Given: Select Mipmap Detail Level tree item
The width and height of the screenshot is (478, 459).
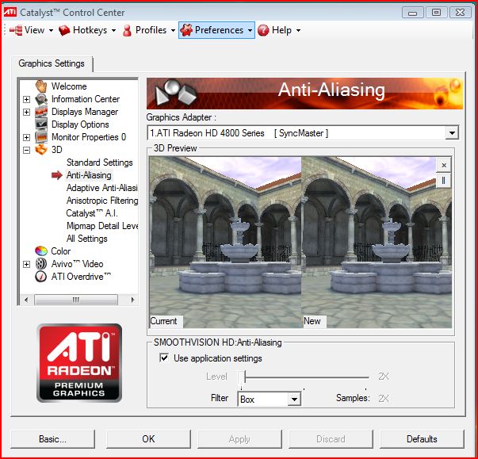Looking at the screenshot, I should (102, 226).
